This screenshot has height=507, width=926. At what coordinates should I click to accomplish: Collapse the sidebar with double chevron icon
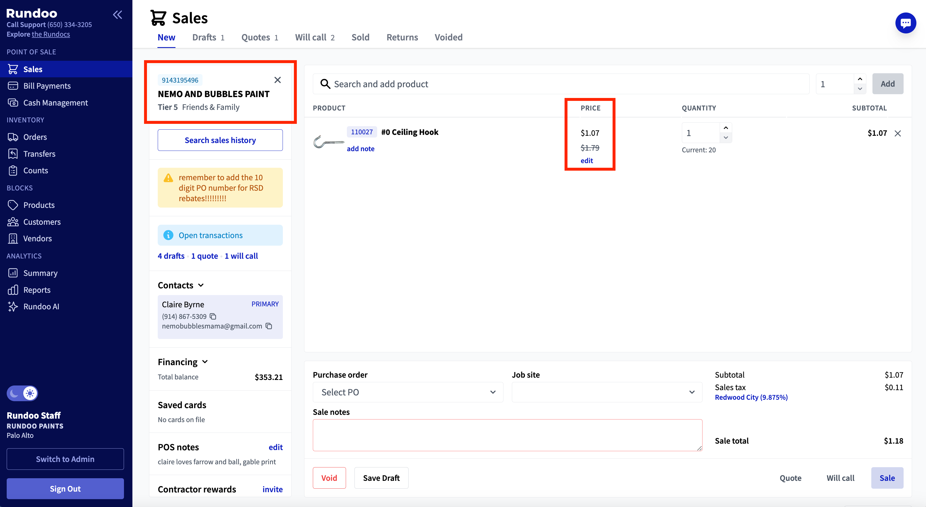point(118,15)
